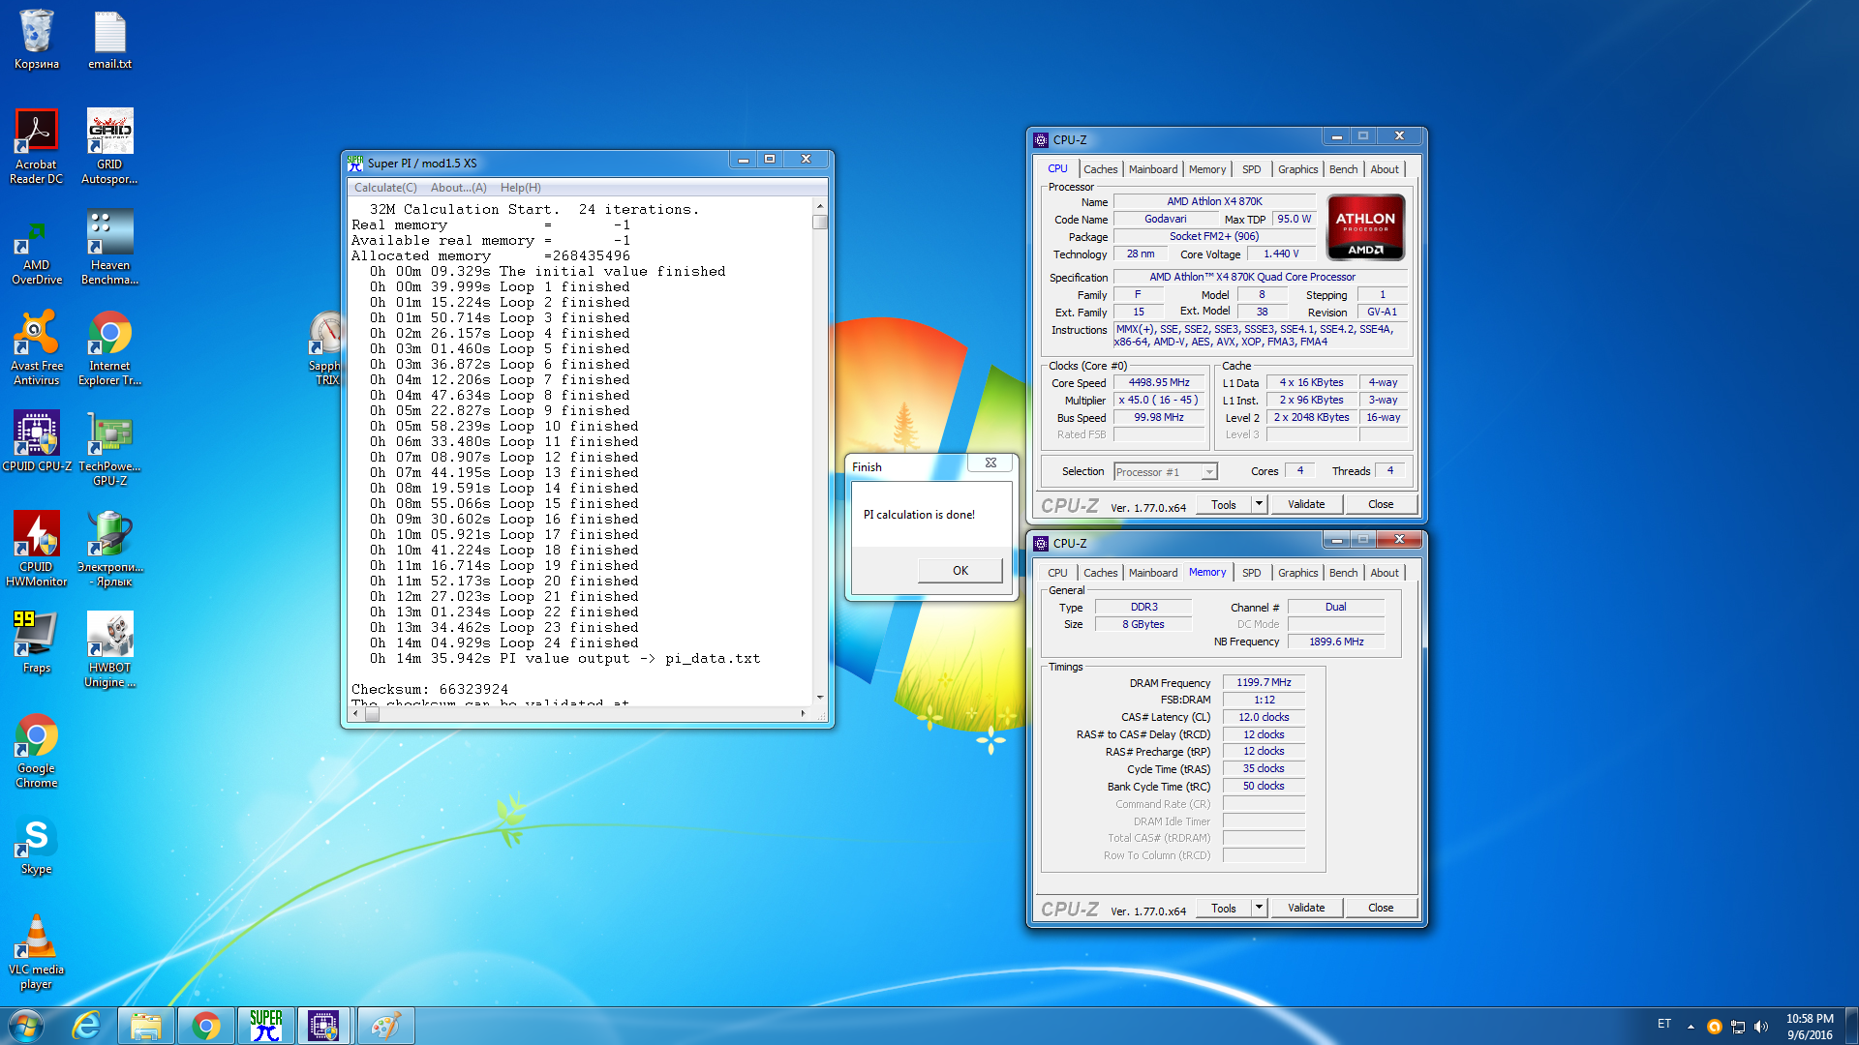Launch GRID Autosport desktop shortcut
This screenshot has width=1859, height=1045.
click(x=109, y=146)
